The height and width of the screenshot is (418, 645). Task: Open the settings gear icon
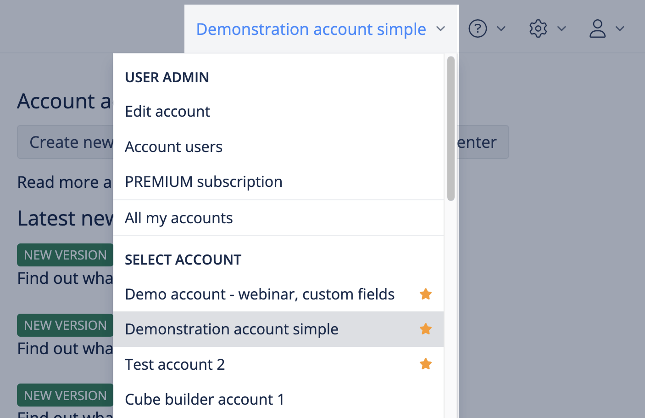(538, 28)
